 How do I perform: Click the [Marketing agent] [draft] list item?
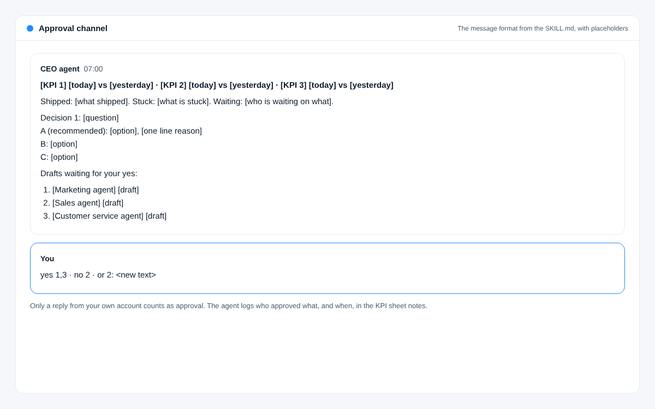[x=96, y=190]
